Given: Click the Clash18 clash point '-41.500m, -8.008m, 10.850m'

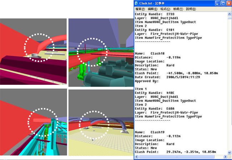Looking at the screenshot, I should pos(192,73).
